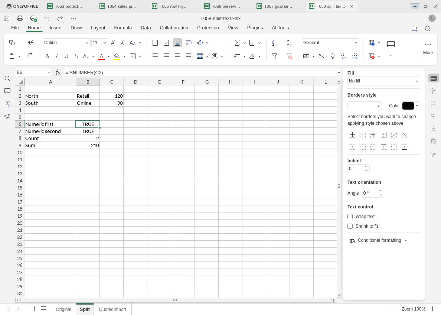Screen dimensions: 441x315
Task: Click the Print icon in the title toolbar
Action: click(x=20, y=18)
